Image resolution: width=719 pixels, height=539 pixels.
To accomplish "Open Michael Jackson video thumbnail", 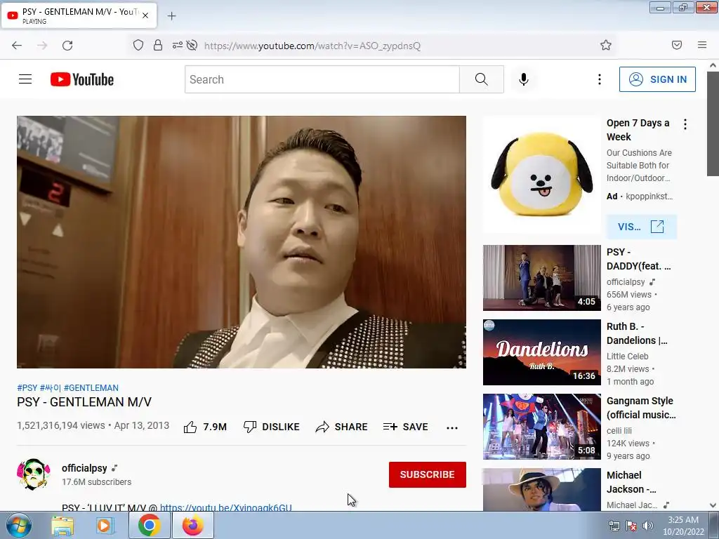I will 541,489.
